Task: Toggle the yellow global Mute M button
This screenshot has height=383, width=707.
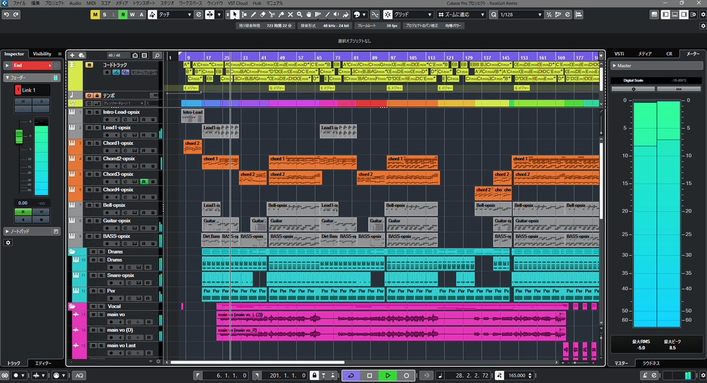Action: [x=95, y=14]
